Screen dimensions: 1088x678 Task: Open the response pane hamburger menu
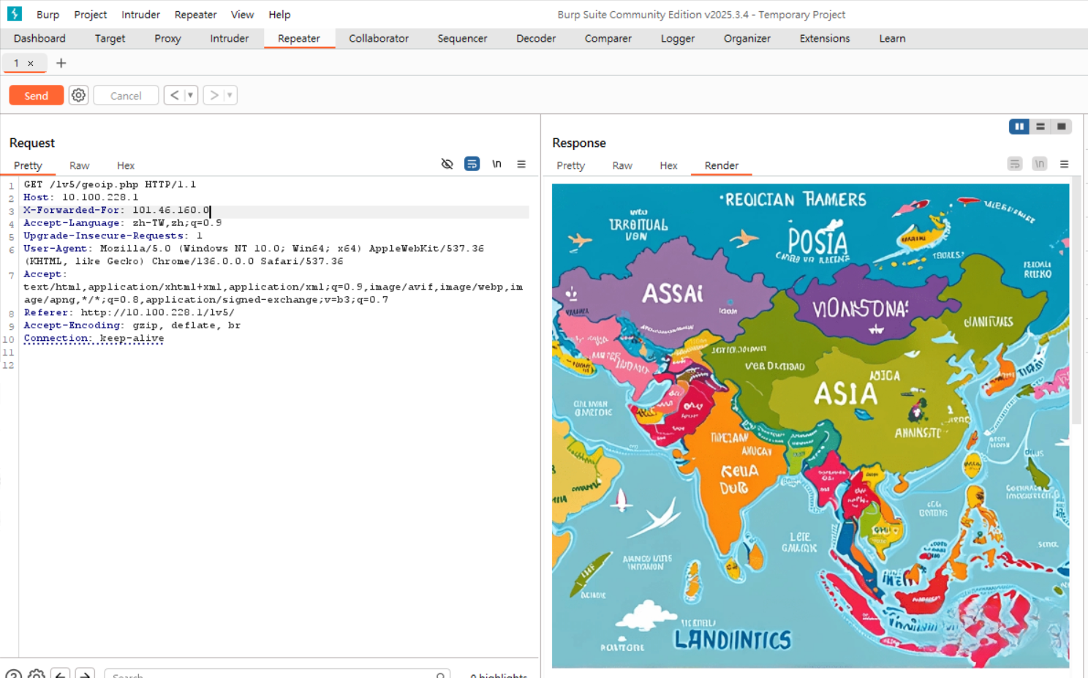tap(1065, 164)
